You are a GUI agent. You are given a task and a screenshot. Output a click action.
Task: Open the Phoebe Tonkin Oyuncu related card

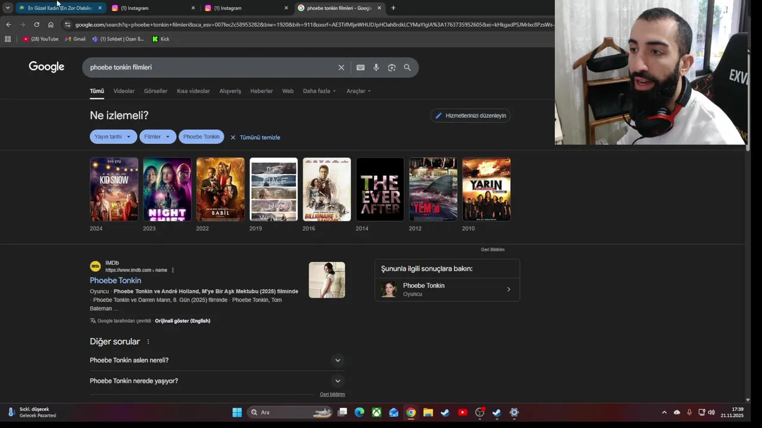tap(447, 289)
